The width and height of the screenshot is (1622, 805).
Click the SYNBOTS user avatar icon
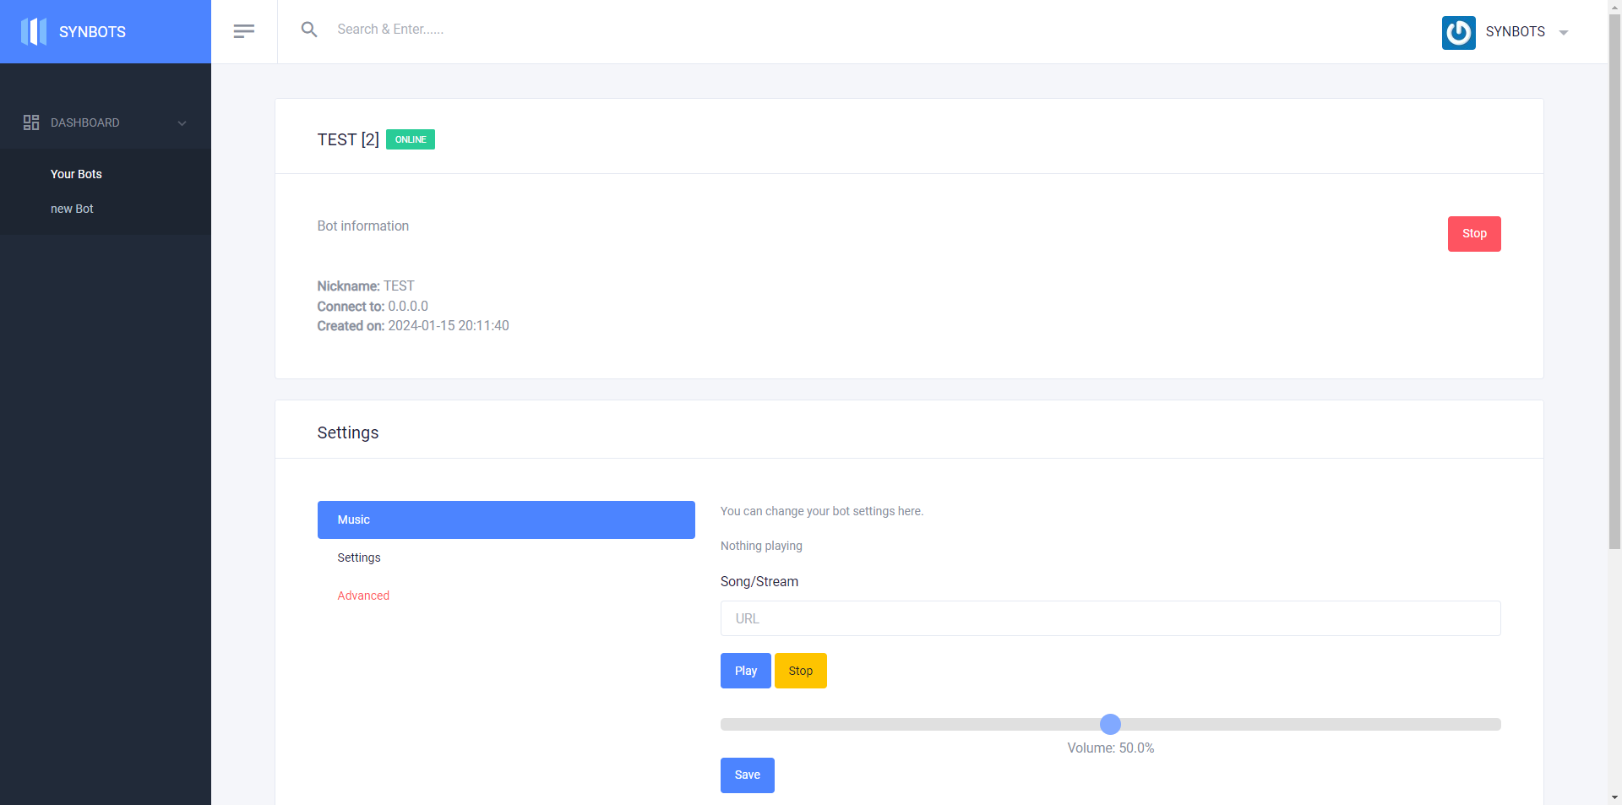(x=1458, y=32)
